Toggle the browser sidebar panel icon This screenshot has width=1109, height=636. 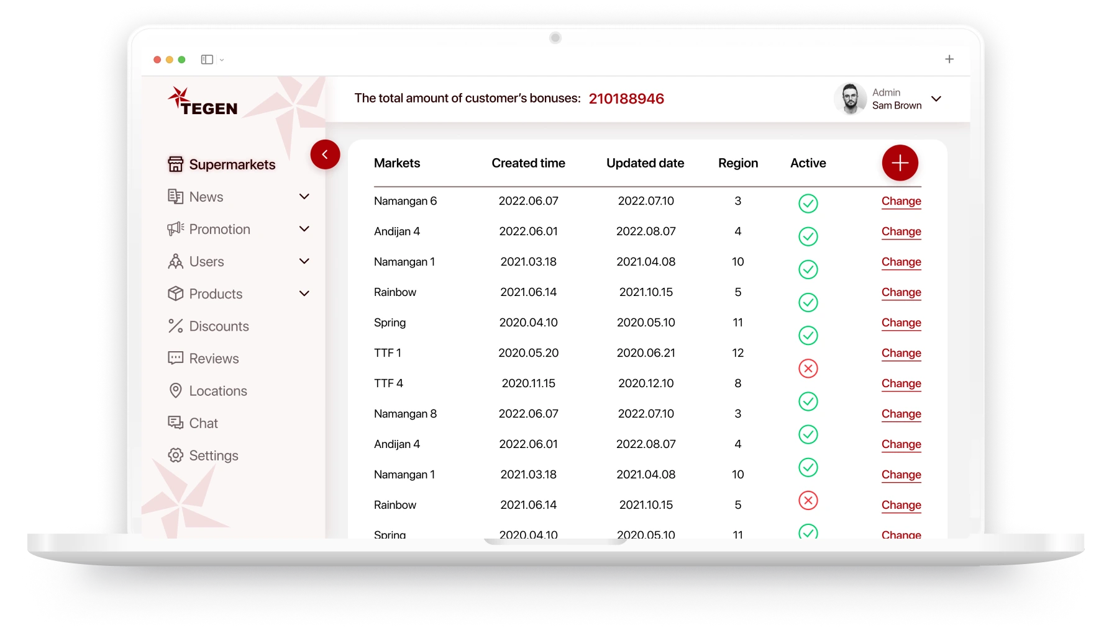[x=207, y=60]
